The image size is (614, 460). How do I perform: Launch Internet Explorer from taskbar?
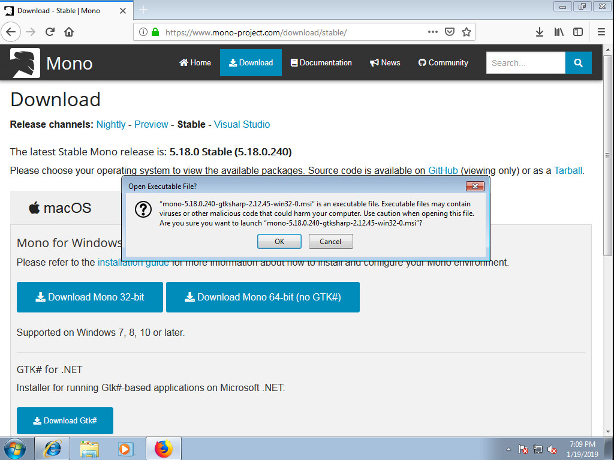(x=53, y=449)
